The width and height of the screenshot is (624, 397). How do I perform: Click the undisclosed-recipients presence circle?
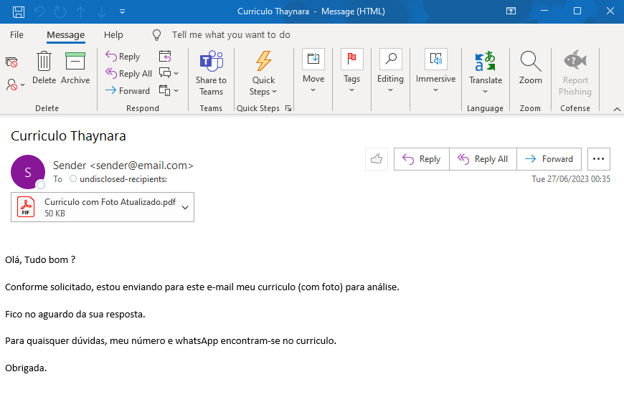tap(73, 179)
